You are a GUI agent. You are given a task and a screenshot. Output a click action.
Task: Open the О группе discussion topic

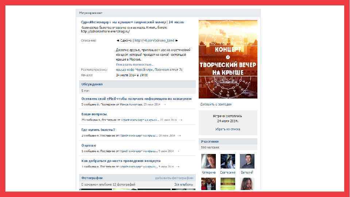[89, 146]
